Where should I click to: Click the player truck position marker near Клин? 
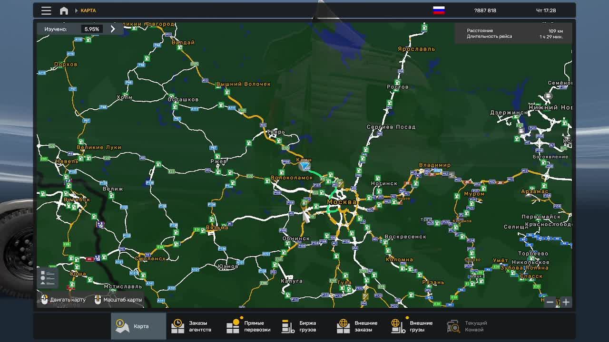pos(305,166)
